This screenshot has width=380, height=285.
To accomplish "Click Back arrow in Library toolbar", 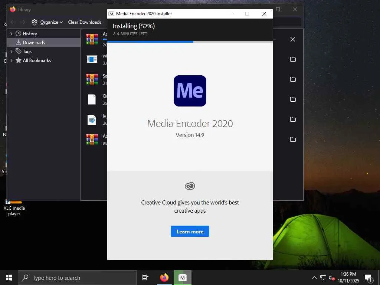I will point(13,22).
